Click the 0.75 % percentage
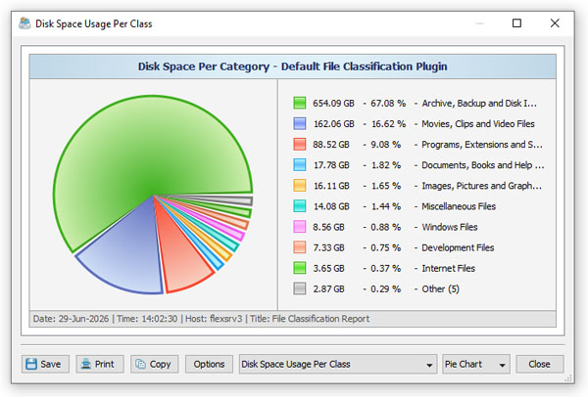Viewport: 588px width, 397px height. pyautogui.click(x=385, y=247)
